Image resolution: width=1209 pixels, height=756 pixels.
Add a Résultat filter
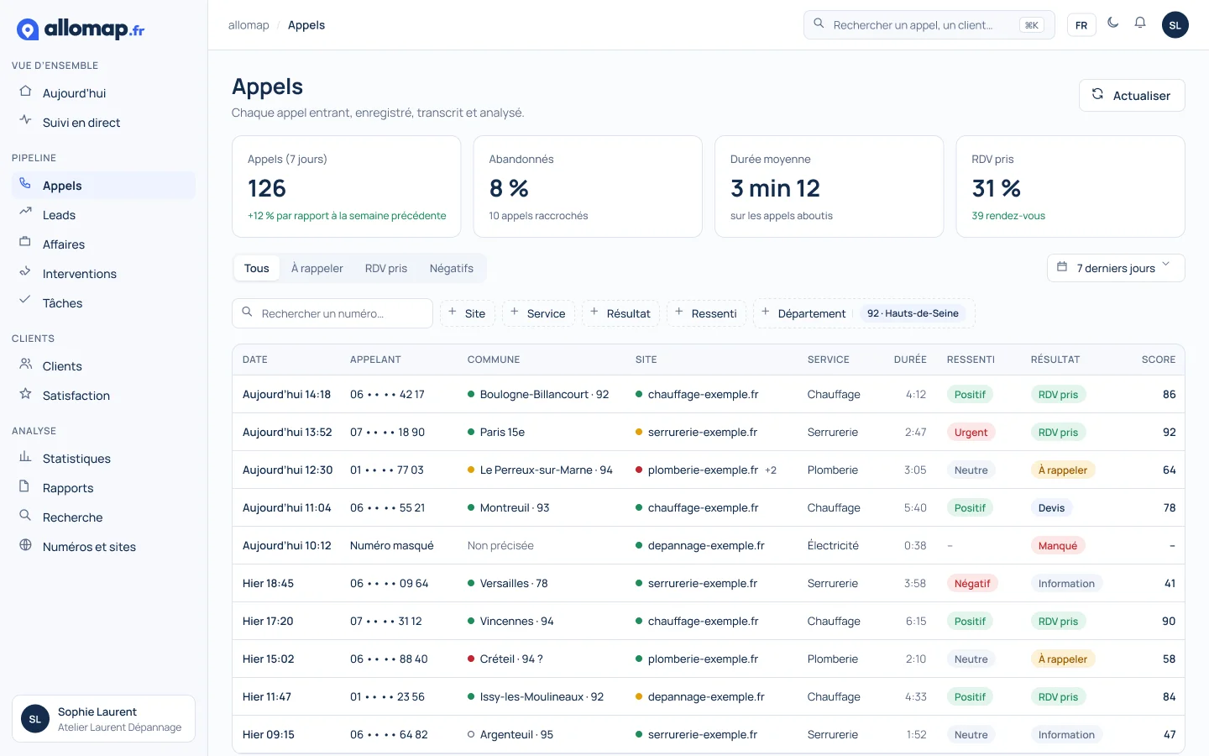click(x=620, y=313)
